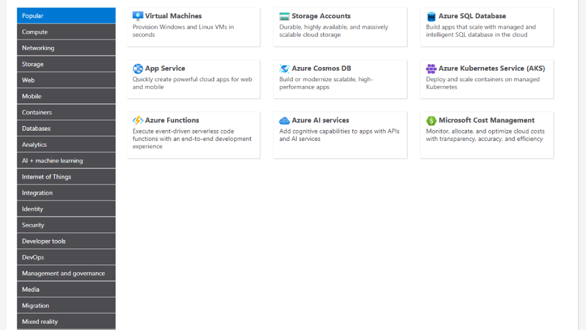This screenshot has height=330, width=586.
Task: Click 'Durable, highly available' storage description
Action: [x=334, y=31]
